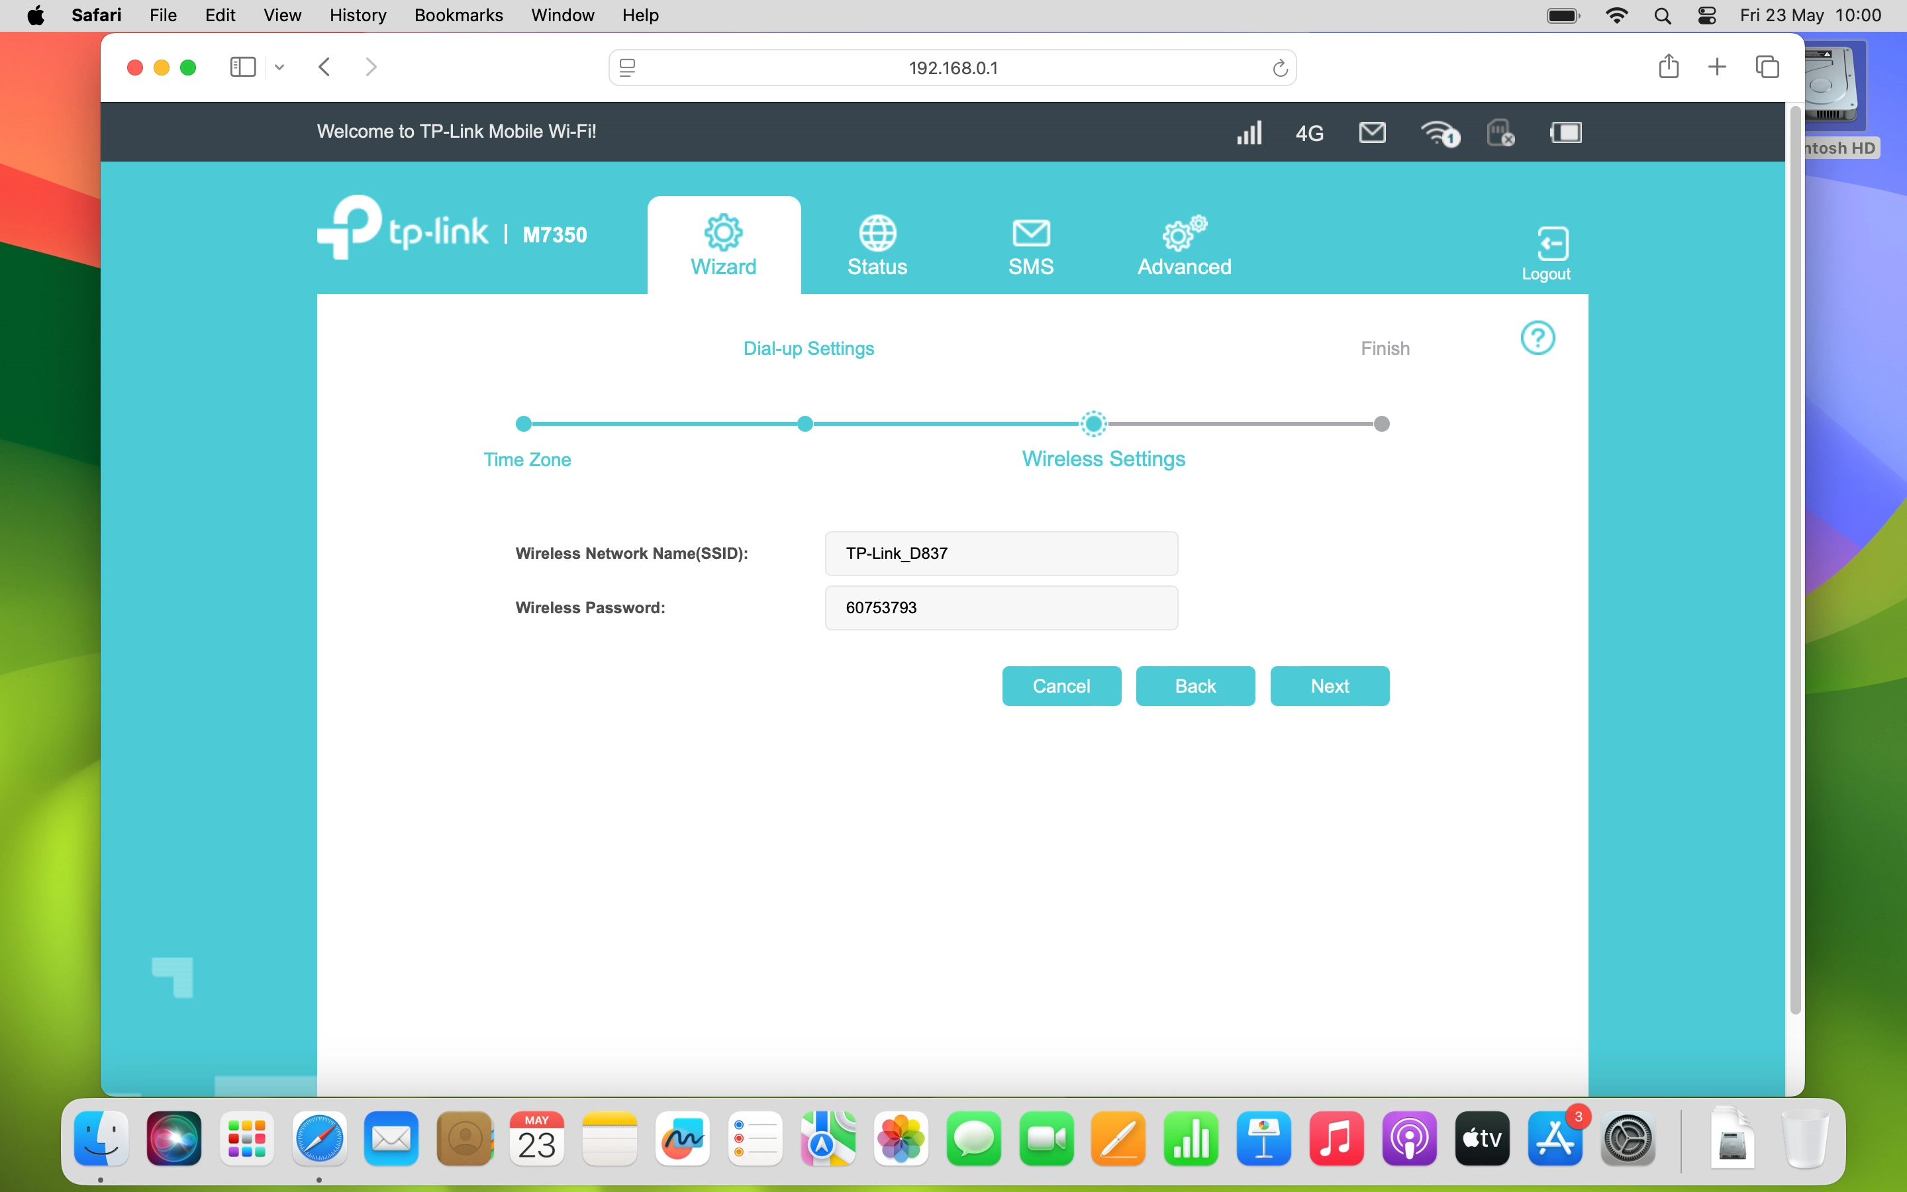Switch to the Status tab
The width and height of the screenshot is (1907, 1192).
click(877, 246)
